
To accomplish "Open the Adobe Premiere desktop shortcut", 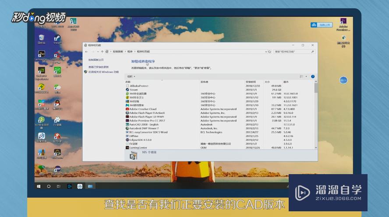I will (x=343, y=24).
